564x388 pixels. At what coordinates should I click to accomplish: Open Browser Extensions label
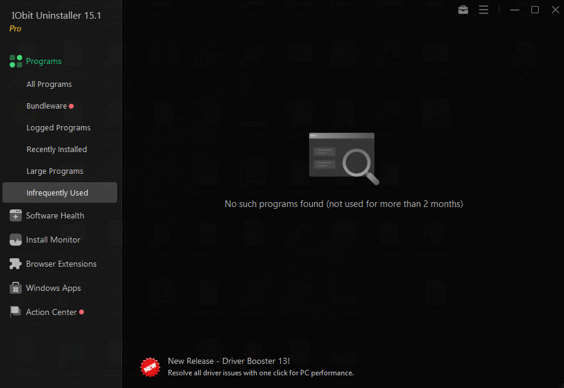point(61,264)
